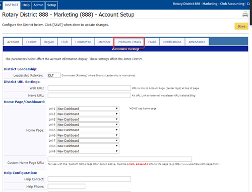Open the Premium EMails tab
Screen dimensions: 252x192
click(129, 42)
